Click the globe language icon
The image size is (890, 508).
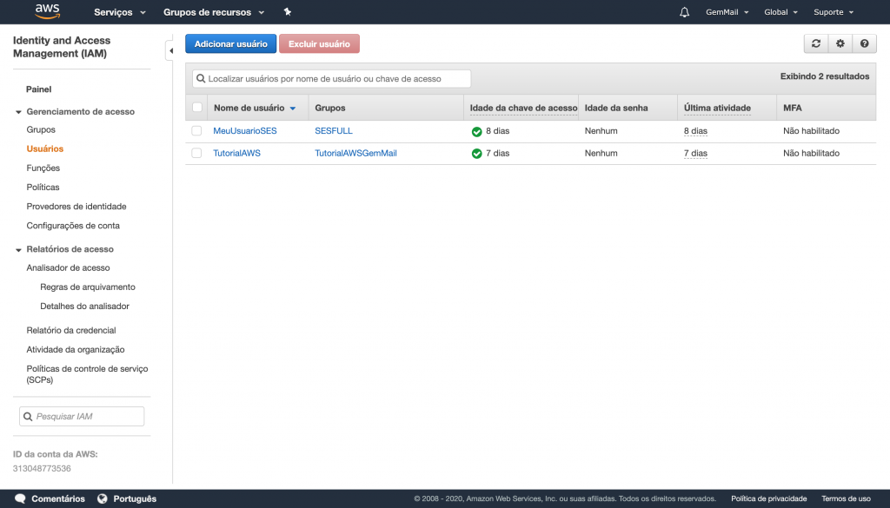pyautogui.click(x=103, y=499)
